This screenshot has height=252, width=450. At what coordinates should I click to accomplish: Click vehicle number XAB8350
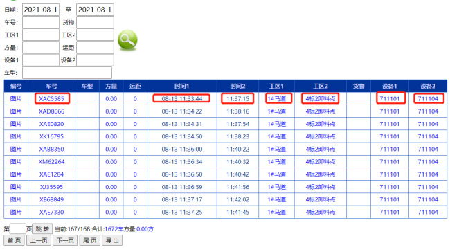(52, 150)
